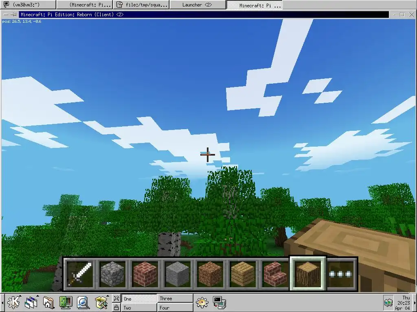Click the logout X icon in the panel
The image size is (417, 312).
[116, 299]
